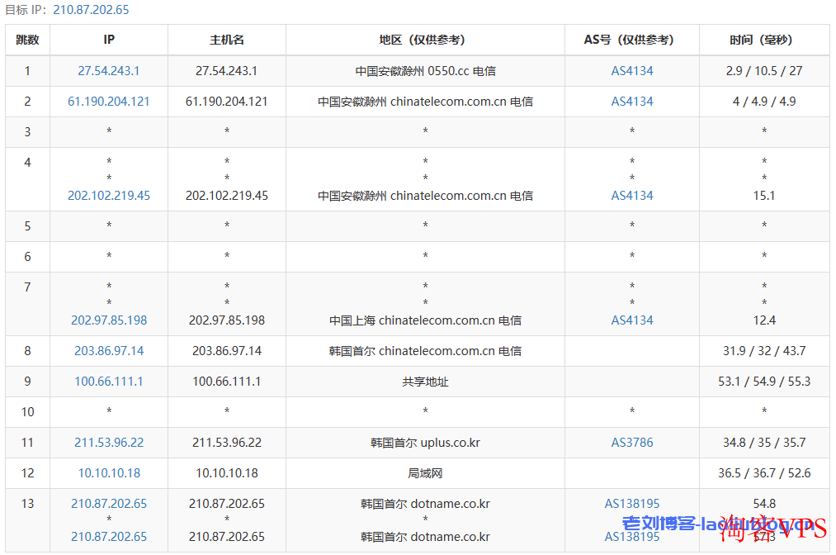Click region text 中国安徽滁州 0550.cc 电信
Viewport: 836px width, 555px height.
pos(425,70)
